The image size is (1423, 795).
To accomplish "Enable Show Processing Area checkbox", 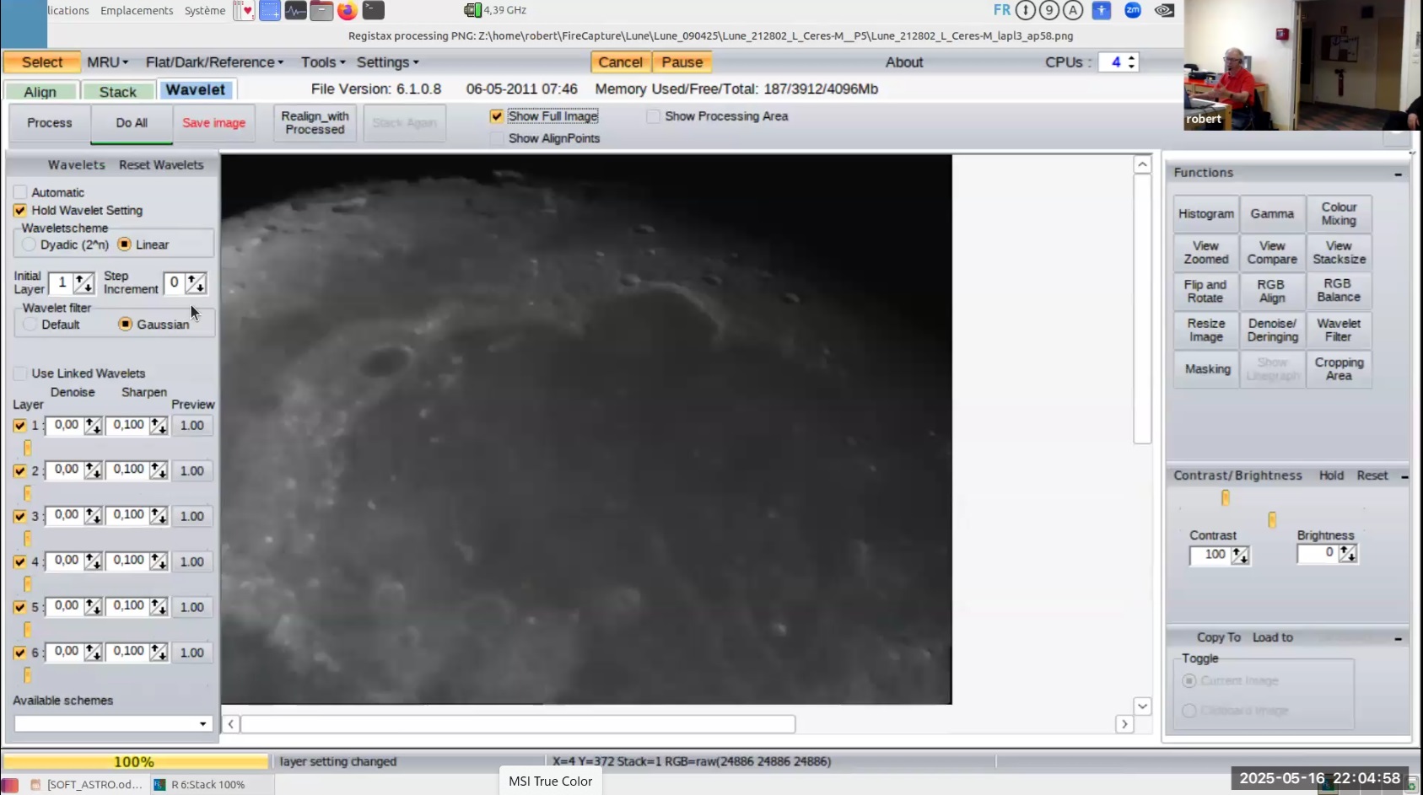I will (653, 116).
